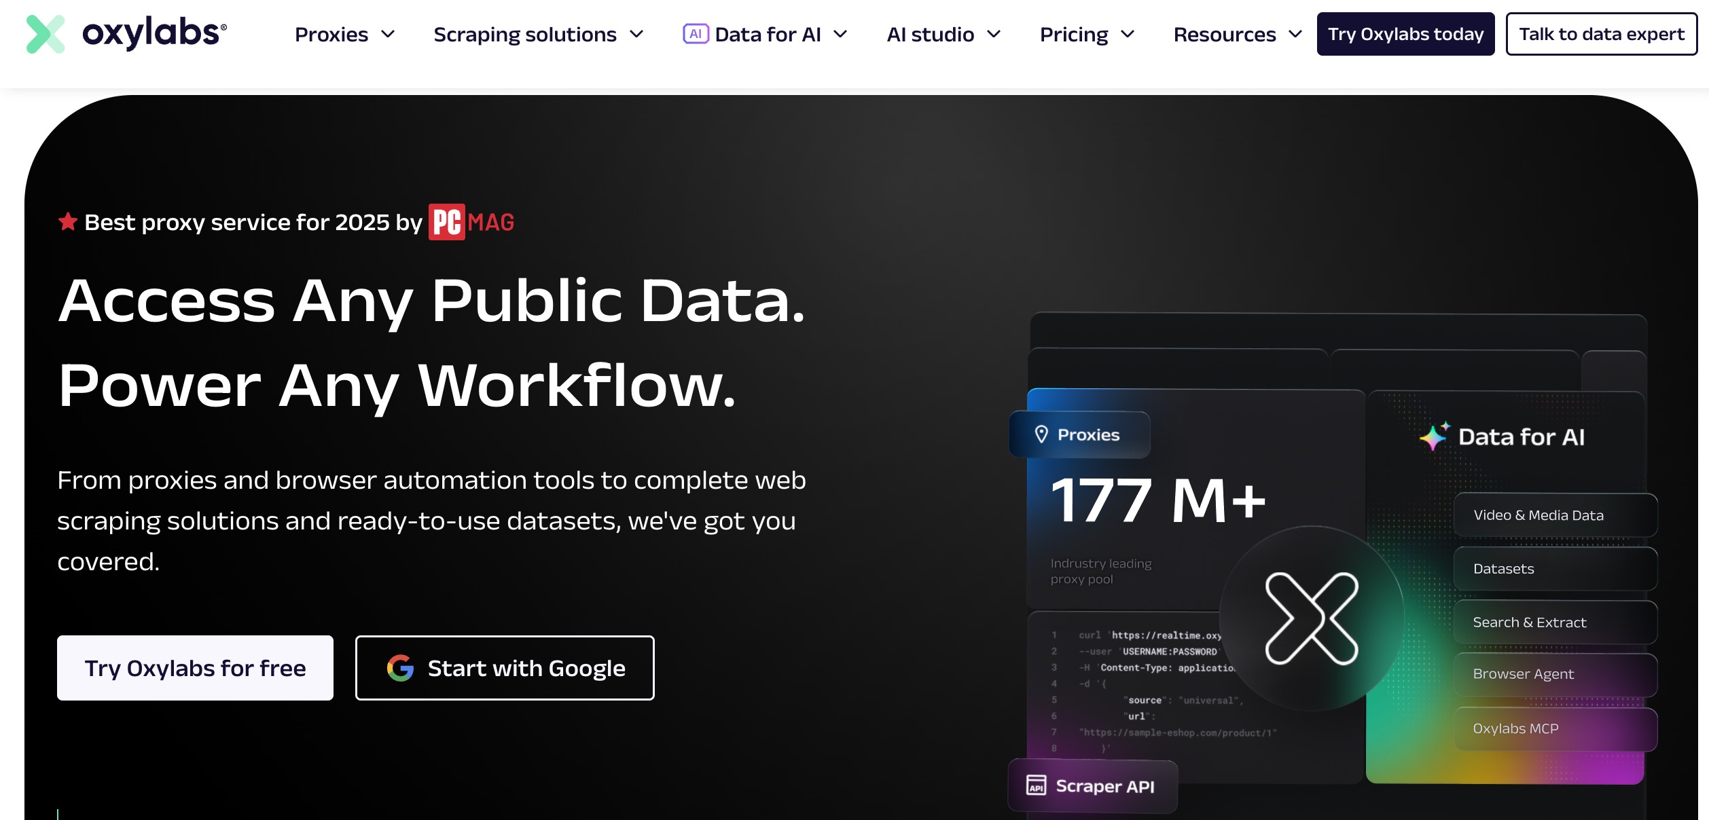Click the Oxylabs X logo icon

coord(45,34)
